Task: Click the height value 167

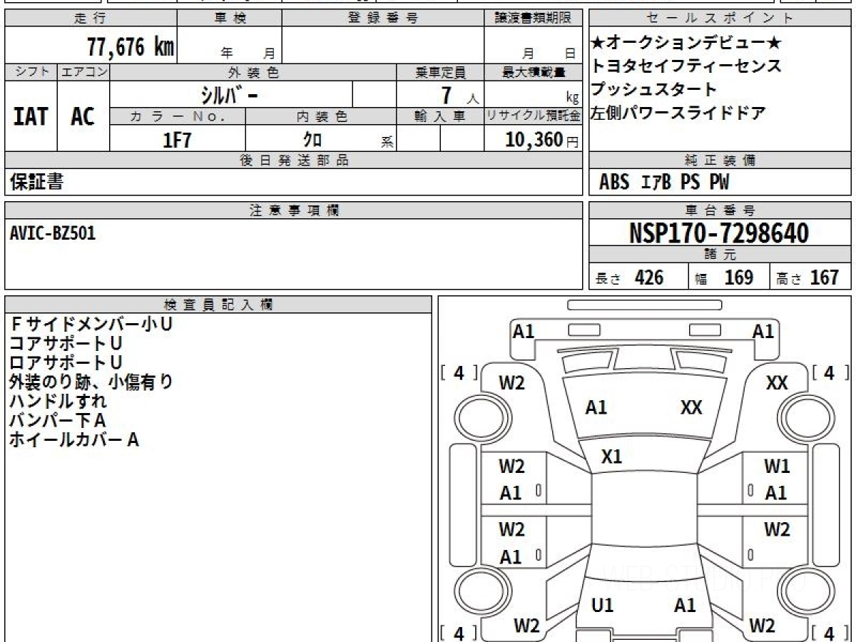Action: coord(825,277)
